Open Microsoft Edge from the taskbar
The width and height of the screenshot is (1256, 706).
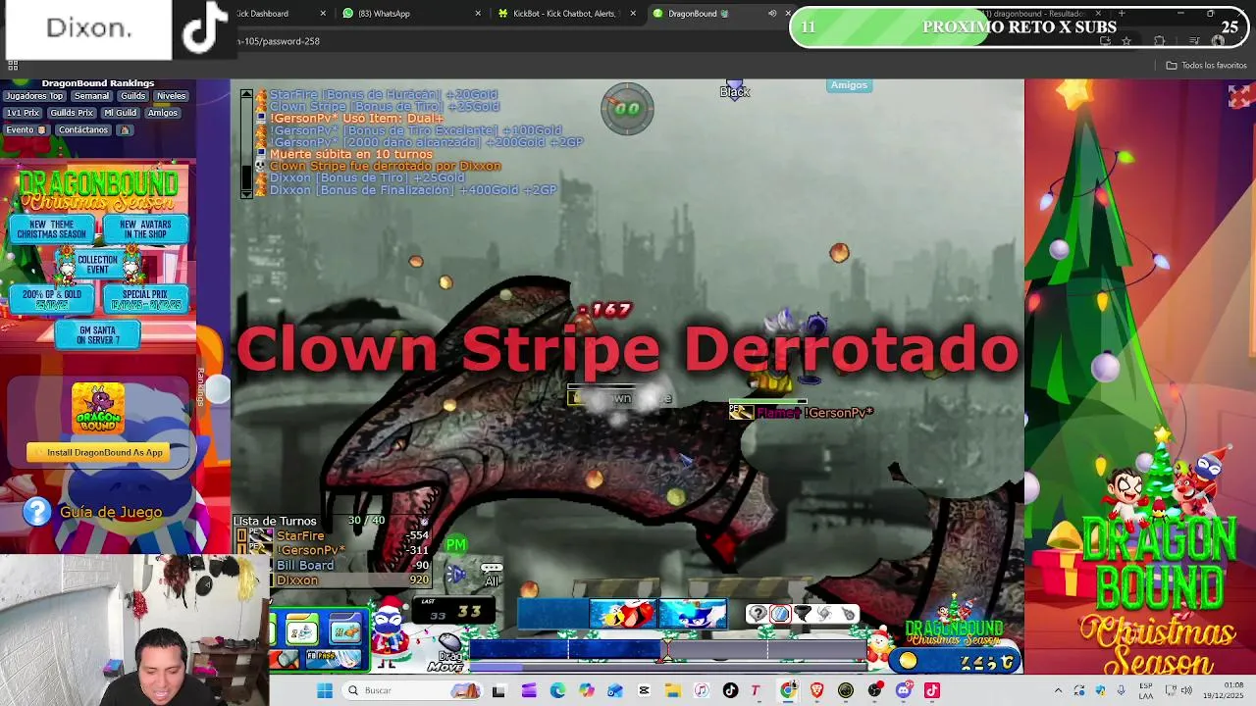(557, 690)
